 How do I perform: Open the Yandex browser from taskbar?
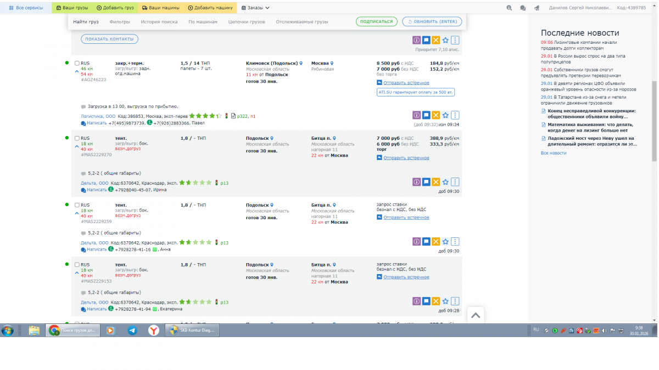click(154, 331)
